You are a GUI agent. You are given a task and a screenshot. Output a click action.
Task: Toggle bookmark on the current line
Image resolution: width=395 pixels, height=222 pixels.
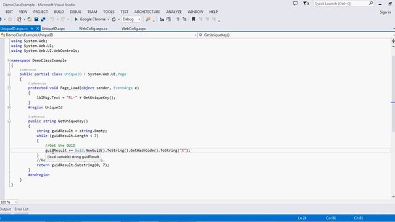193,19
